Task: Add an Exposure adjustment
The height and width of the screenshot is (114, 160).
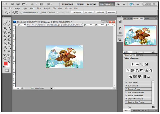Action: tap(146, 64)
